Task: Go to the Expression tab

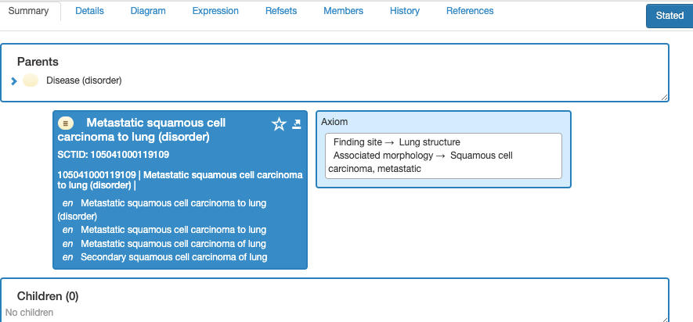Action: pyautogui.click(x=215, y=11)
